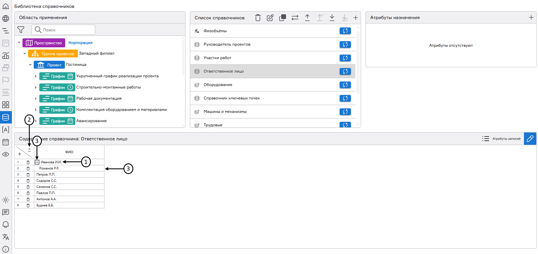Select the Участки работ directory
Image resolution: width=538 pixels, height=254 pixels.
[x=218, y=58]
